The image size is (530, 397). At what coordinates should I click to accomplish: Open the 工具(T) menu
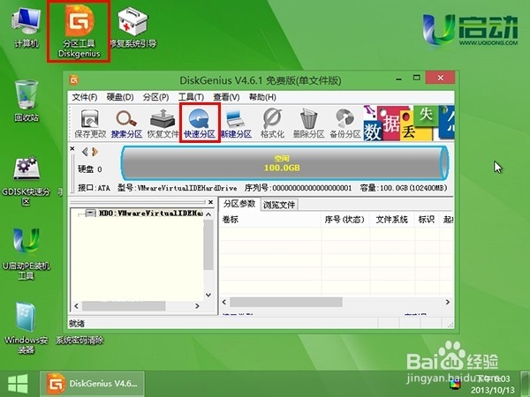point(191,97)
